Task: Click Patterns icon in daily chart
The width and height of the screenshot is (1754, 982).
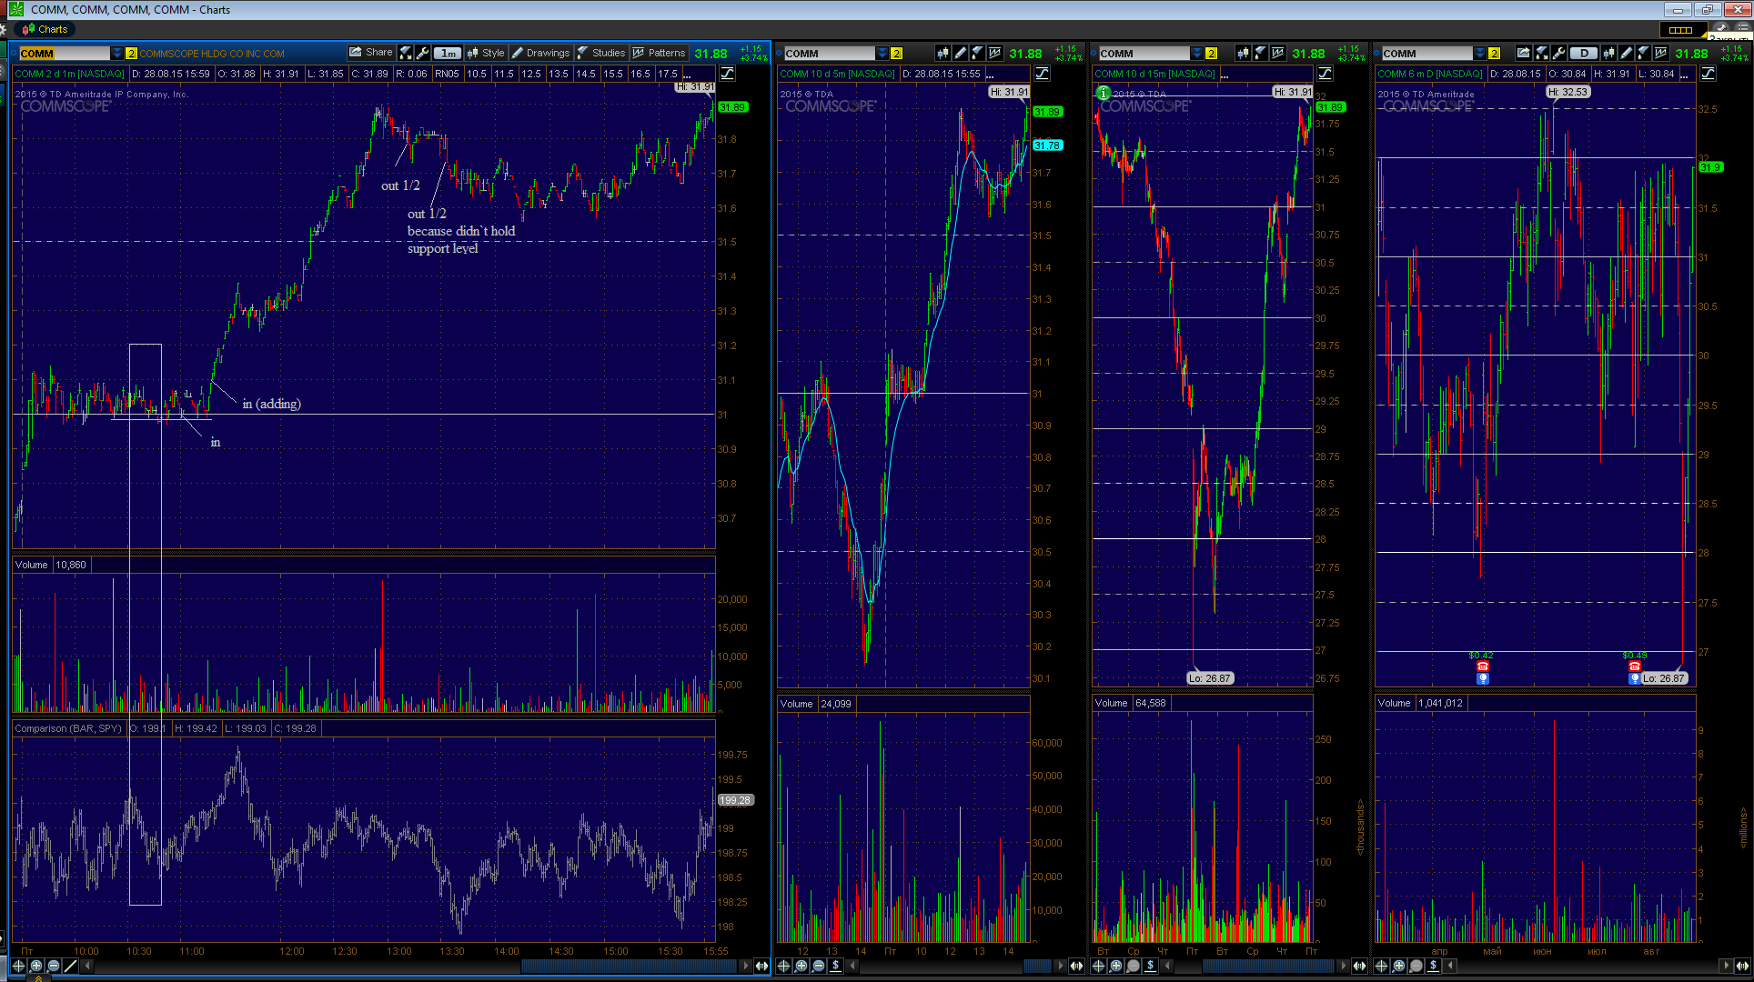Action: tap(1661, 53)
